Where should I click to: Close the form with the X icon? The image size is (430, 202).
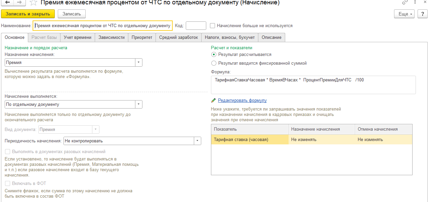click(425, 2)
